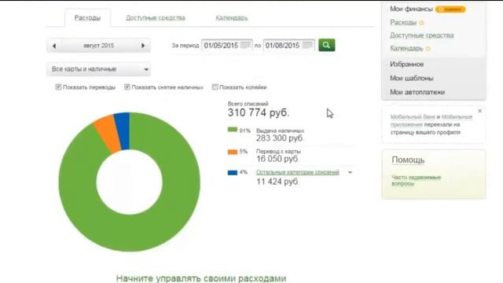This screenshot has height=283, width=503.
Task: Click the Помощь heading link
Action: click(x=408, y=160)
